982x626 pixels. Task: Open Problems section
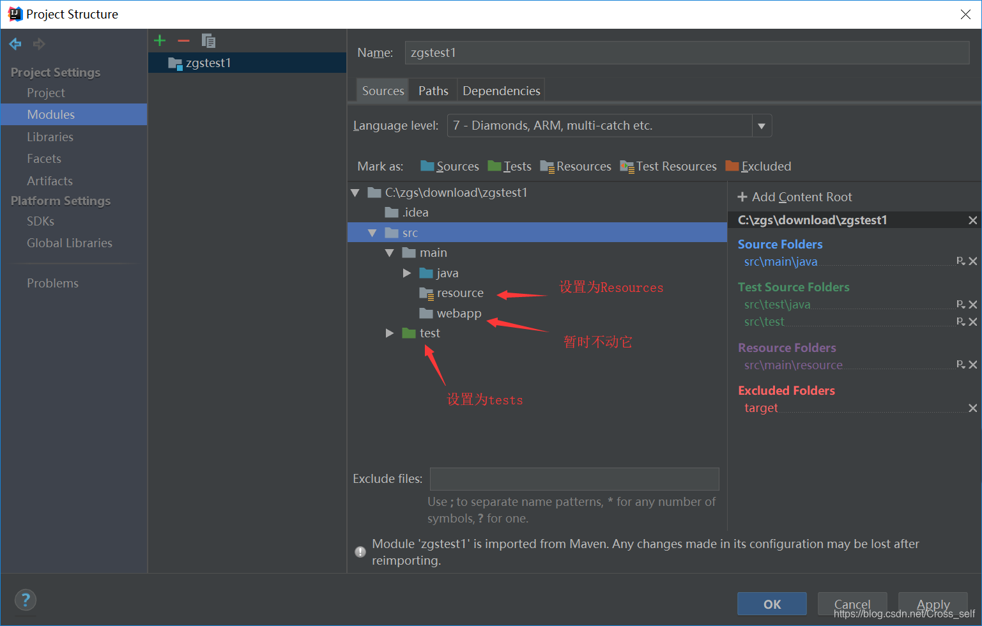(x=52, y=283)
